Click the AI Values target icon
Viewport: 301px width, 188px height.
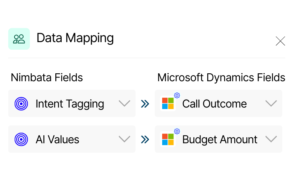pos(21,139)
